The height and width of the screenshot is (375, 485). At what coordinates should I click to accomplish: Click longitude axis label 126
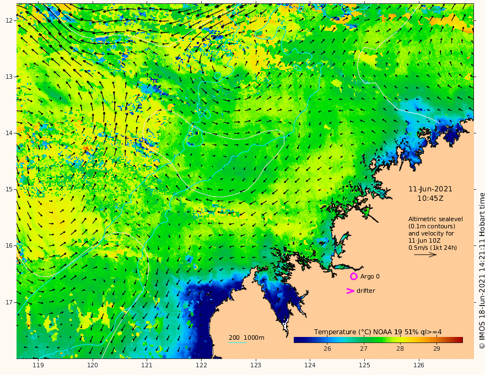419,365
